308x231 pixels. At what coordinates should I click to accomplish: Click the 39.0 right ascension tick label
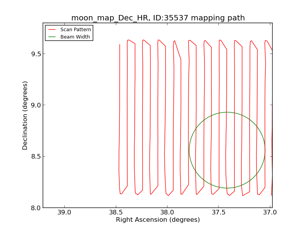[x=64, y=213]
